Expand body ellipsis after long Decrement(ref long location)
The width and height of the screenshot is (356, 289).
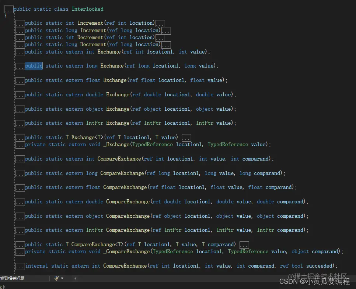point(166,45)
